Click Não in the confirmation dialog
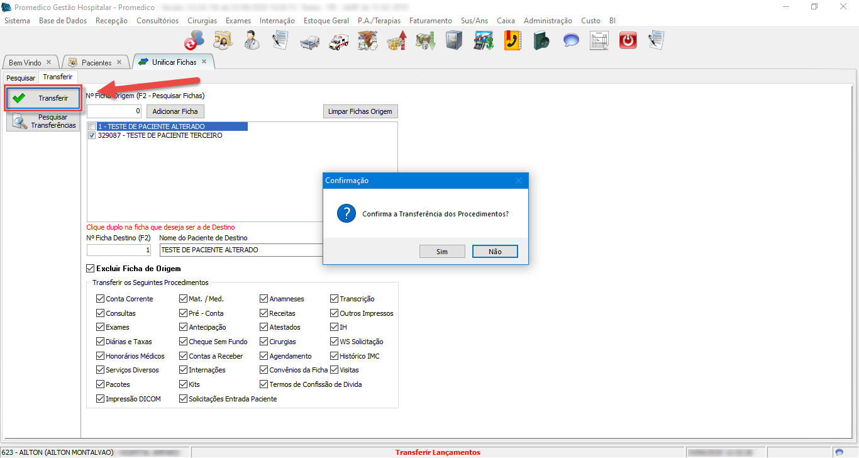The image size is (859, 458). (x=495, y=252)
